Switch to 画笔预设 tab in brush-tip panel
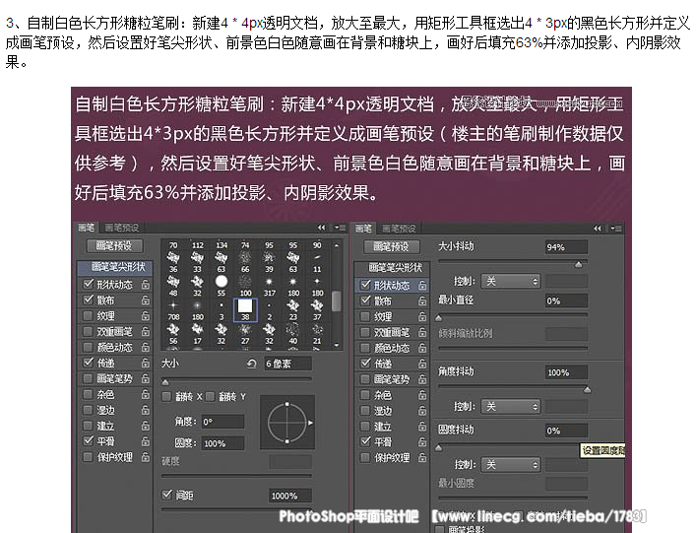 122,228
